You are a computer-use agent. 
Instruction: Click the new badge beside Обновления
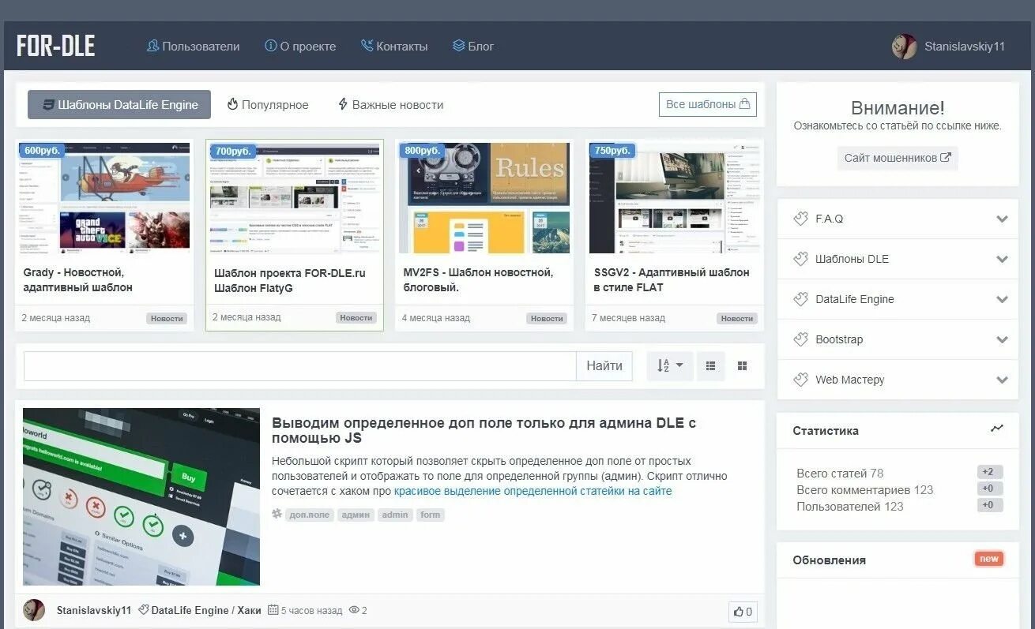[x=989, y=559]
